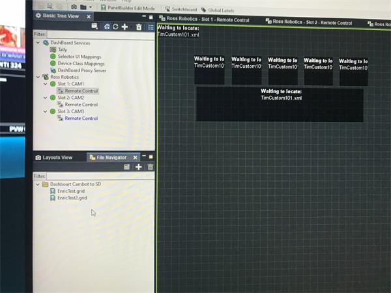This screenshot has height=293, width=391.
Task: Click green status icon beside Slot 2: CAM2
Action: (x=53, y=98)
